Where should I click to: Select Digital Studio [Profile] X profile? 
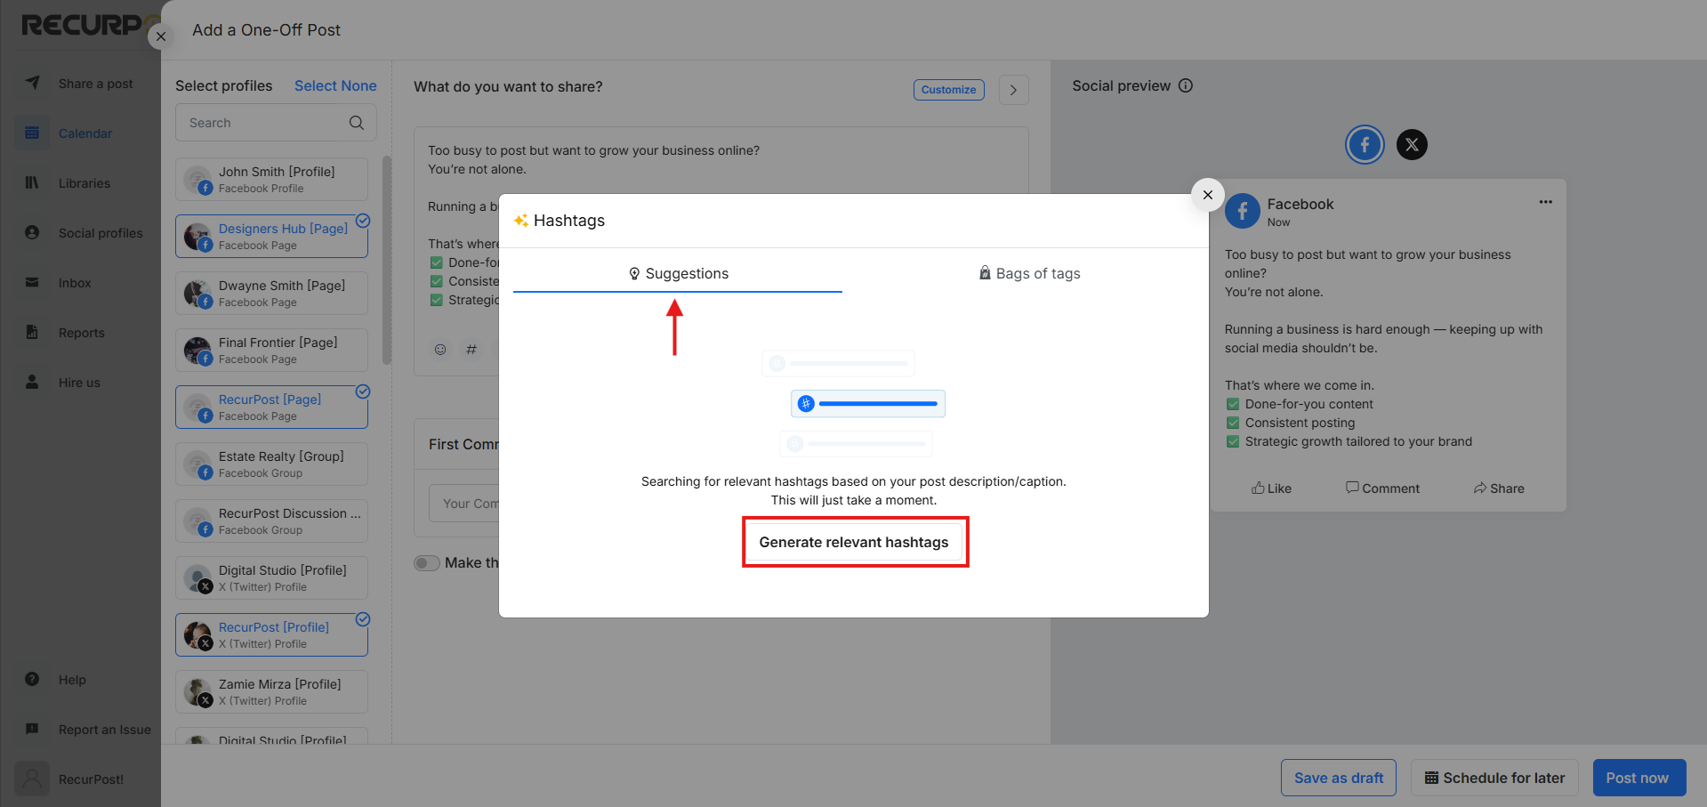(x=271, y=578)
